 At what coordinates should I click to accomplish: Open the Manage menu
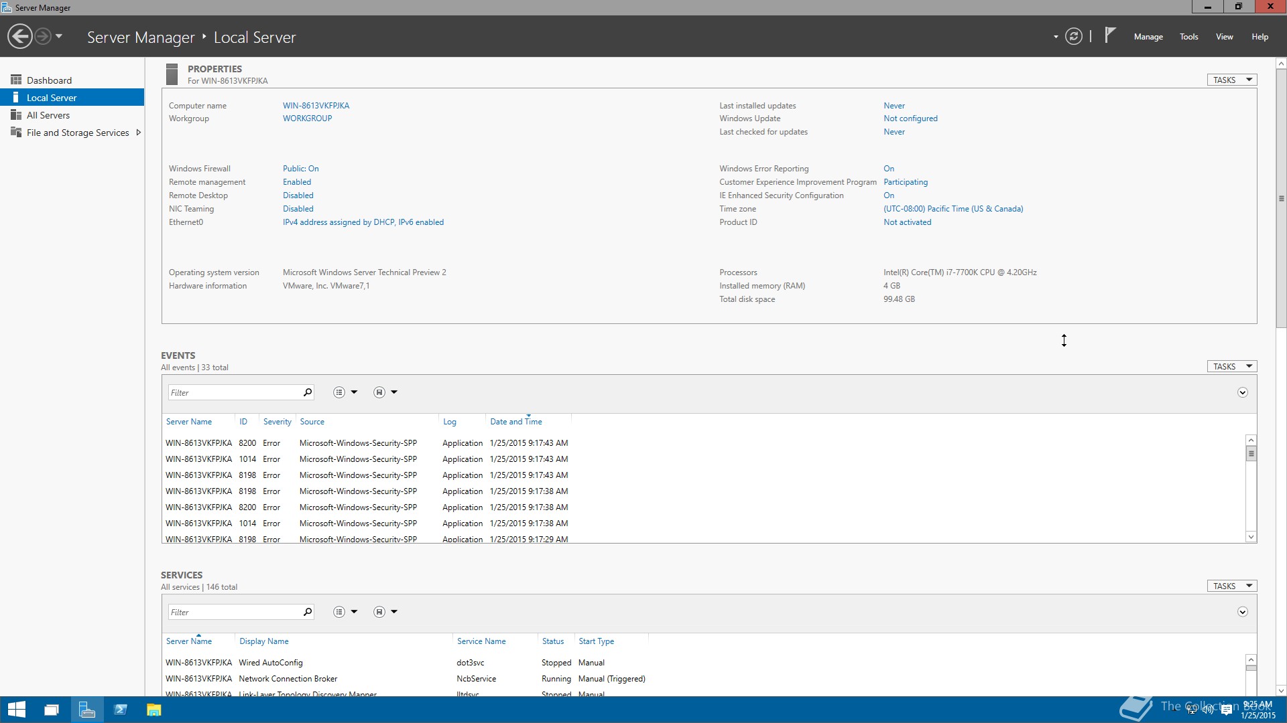[x=1148, y=37]
